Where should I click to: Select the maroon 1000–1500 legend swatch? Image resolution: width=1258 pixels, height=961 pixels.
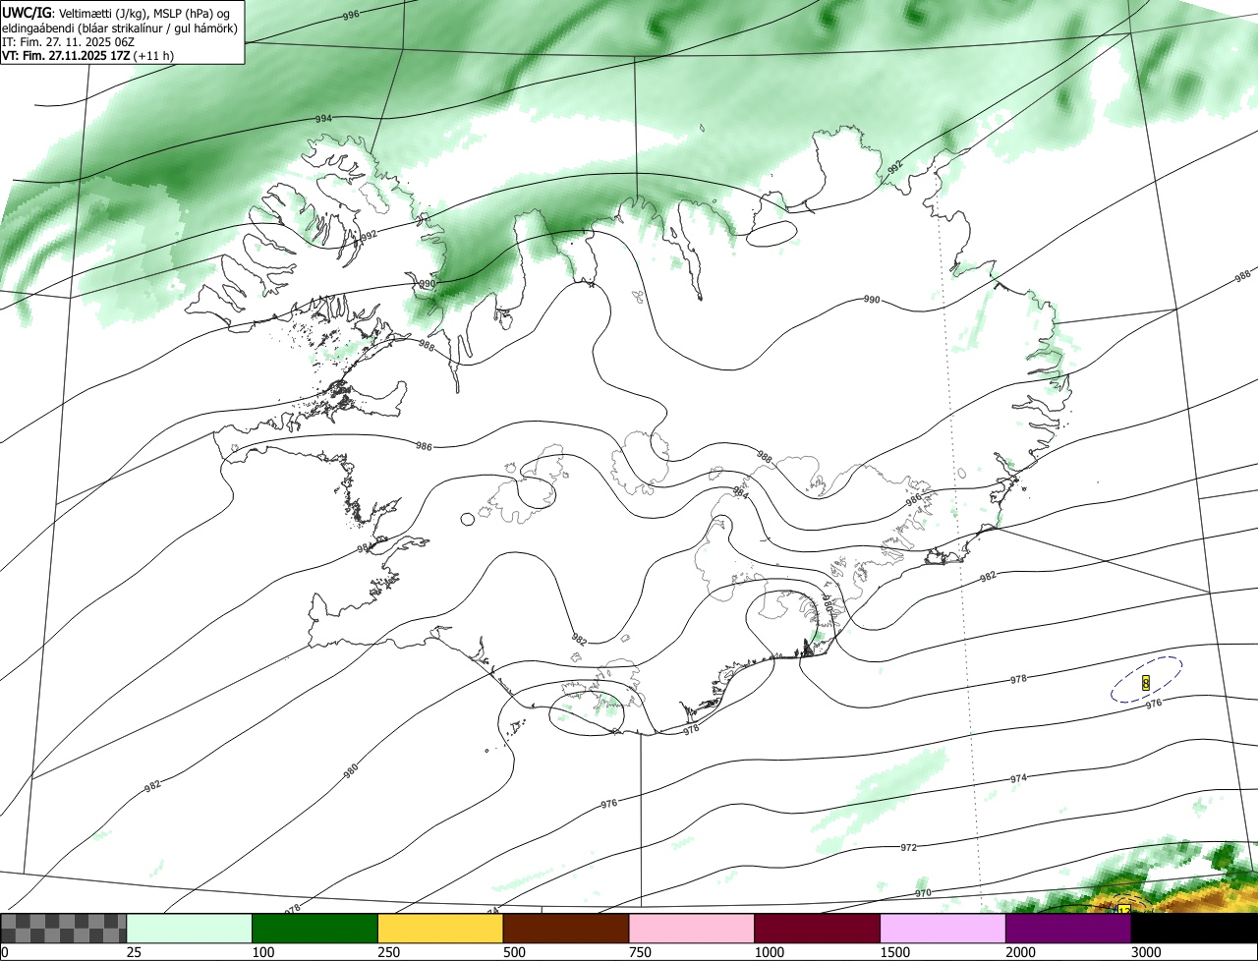click(x=818, y=929)
